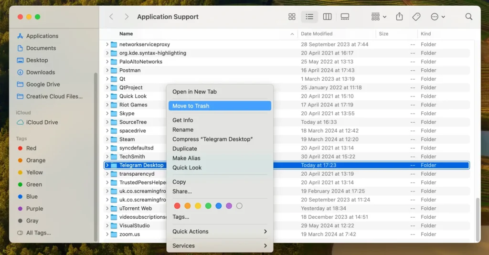Apply green tag color in context menu

(208, 206)
